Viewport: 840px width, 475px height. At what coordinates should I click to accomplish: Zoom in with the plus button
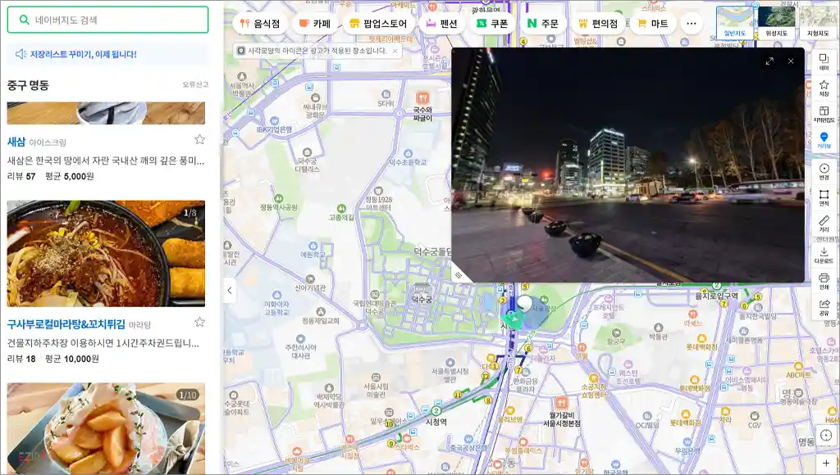[826, 464]
